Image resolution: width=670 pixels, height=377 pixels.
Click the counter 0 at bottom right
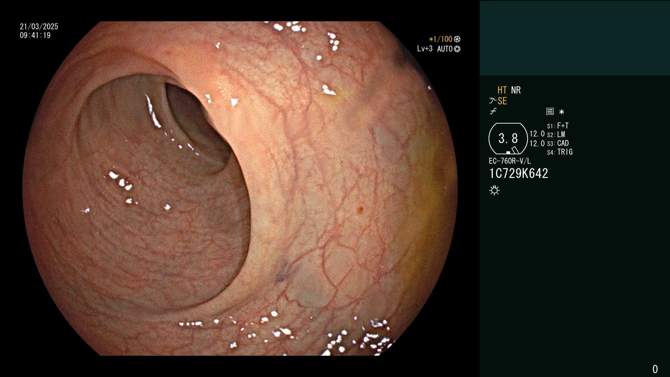[x=655, y=369]
